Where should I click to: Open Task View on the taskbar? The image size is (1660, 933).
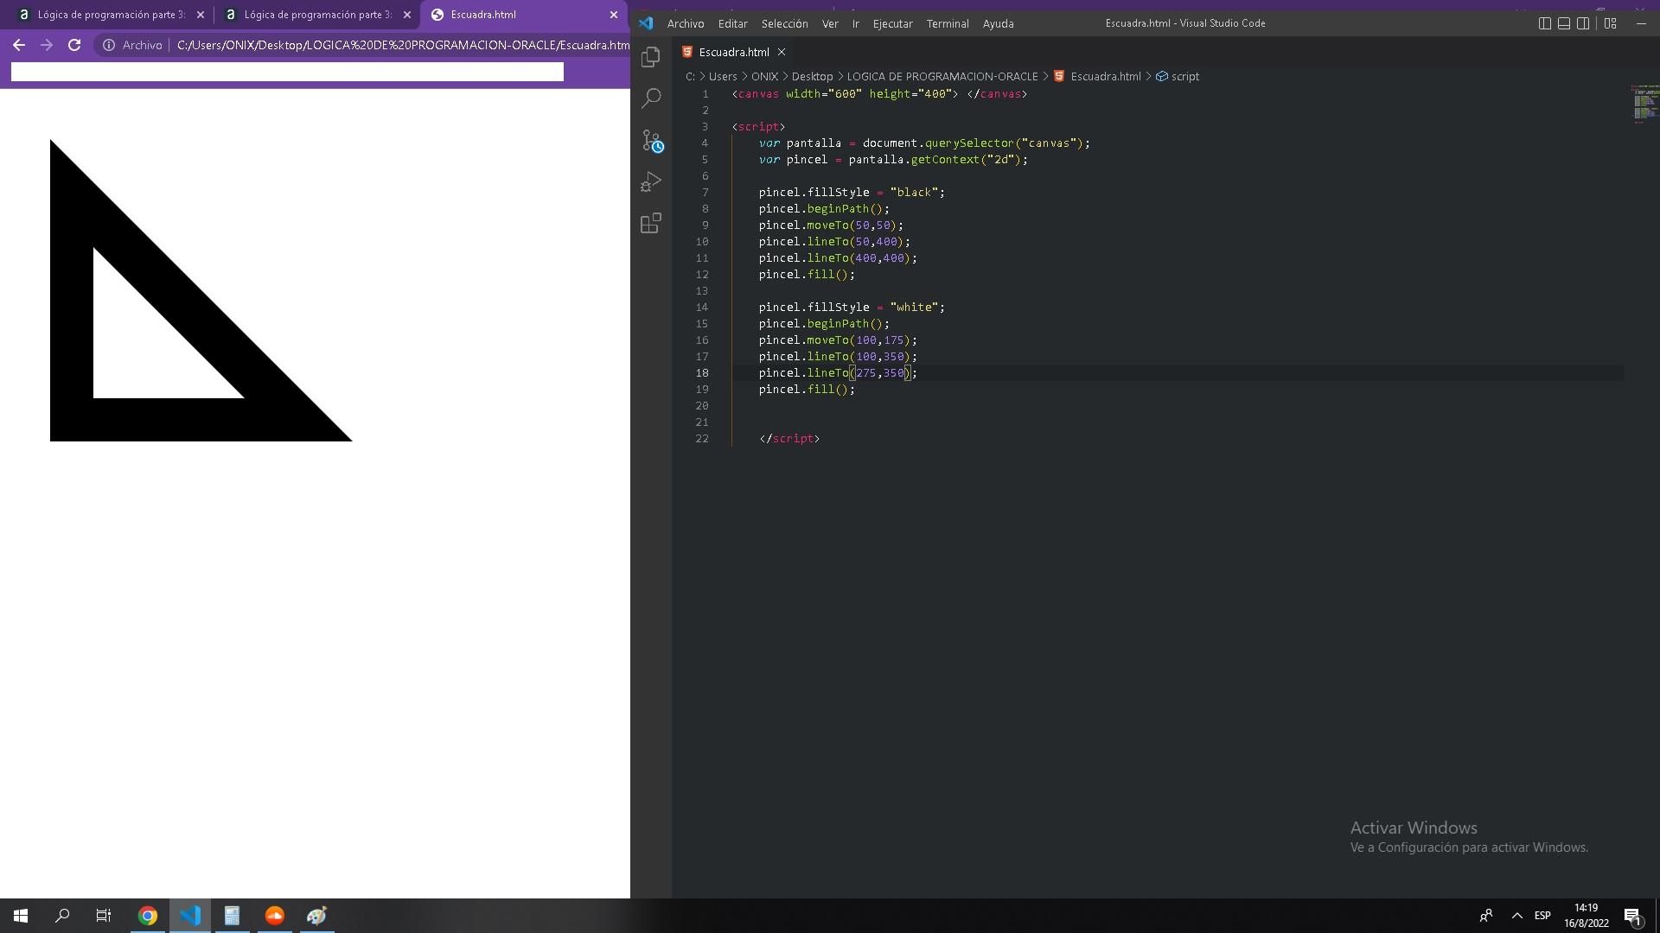click(x=104, y=916)
